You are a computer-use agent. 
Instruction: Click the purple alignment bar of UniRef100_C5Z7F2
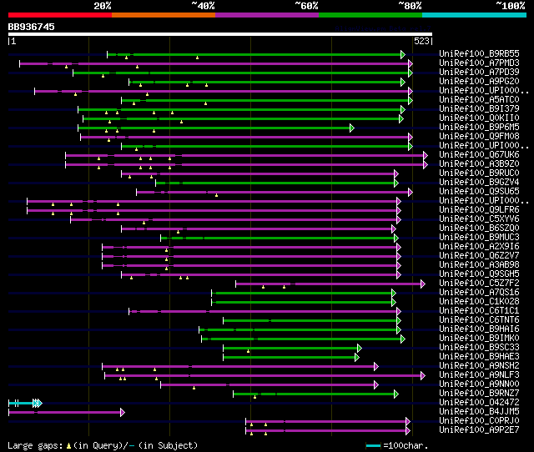click(330, 284)
